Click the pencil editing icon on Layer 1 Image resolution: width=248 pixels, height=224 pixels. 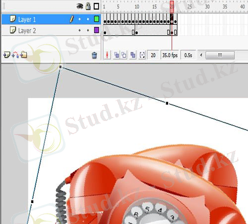point(71,19)
